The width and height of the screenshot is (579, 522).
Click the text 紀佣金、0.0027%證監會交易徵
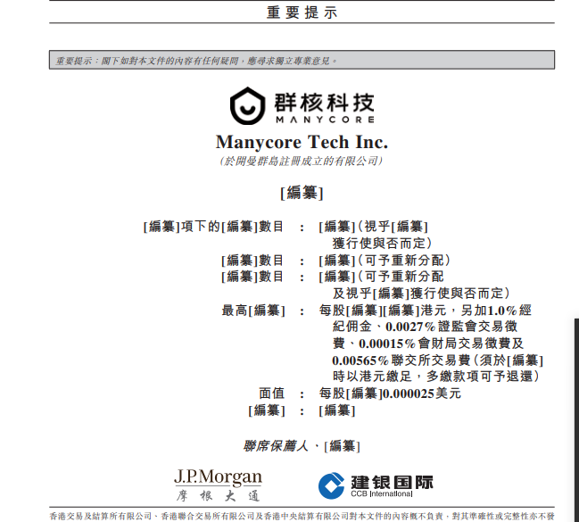click(425, 327)
